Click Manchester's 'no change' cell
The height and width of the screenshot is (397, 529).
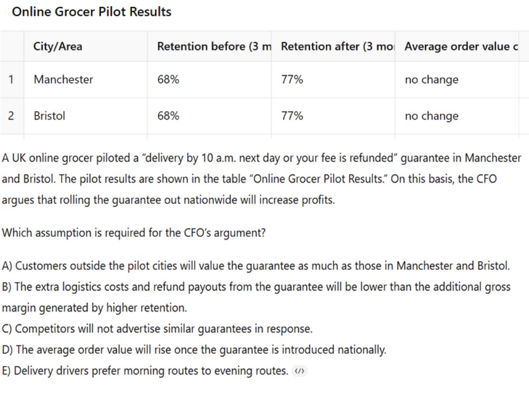pyautogui.click(x=431, y=80)
